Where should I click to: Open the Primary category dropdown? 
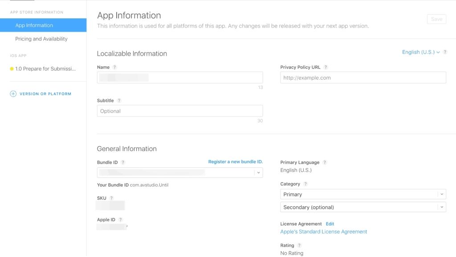pyautogui.click(x=362, y=194)
